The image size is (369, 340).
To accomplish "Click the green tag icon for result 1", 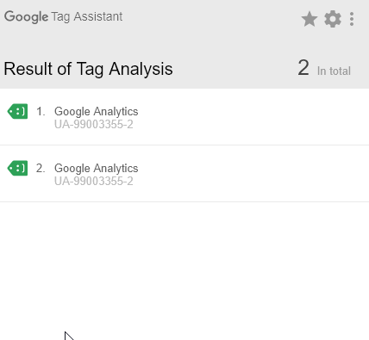I will 17,111.
